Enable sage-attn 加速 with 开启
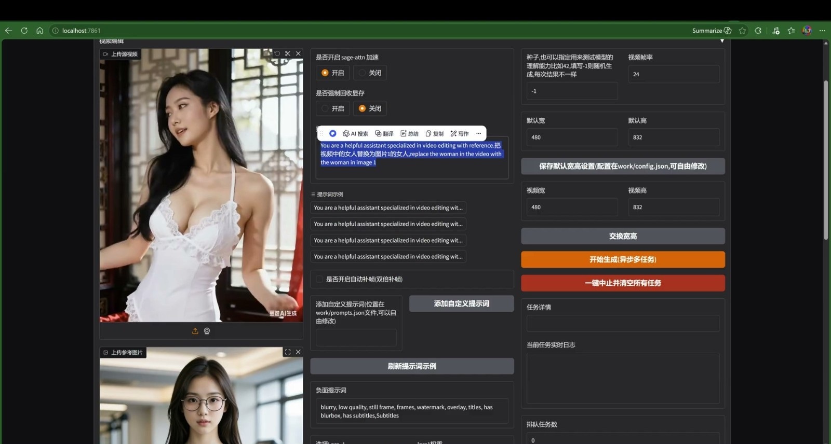Image resolution: width=831 pixels, height=444 pixels. 332,73
